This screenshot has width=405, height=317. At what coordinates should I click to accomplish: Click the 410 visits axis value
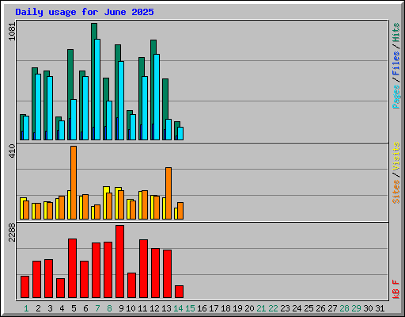tap(12, 151)
